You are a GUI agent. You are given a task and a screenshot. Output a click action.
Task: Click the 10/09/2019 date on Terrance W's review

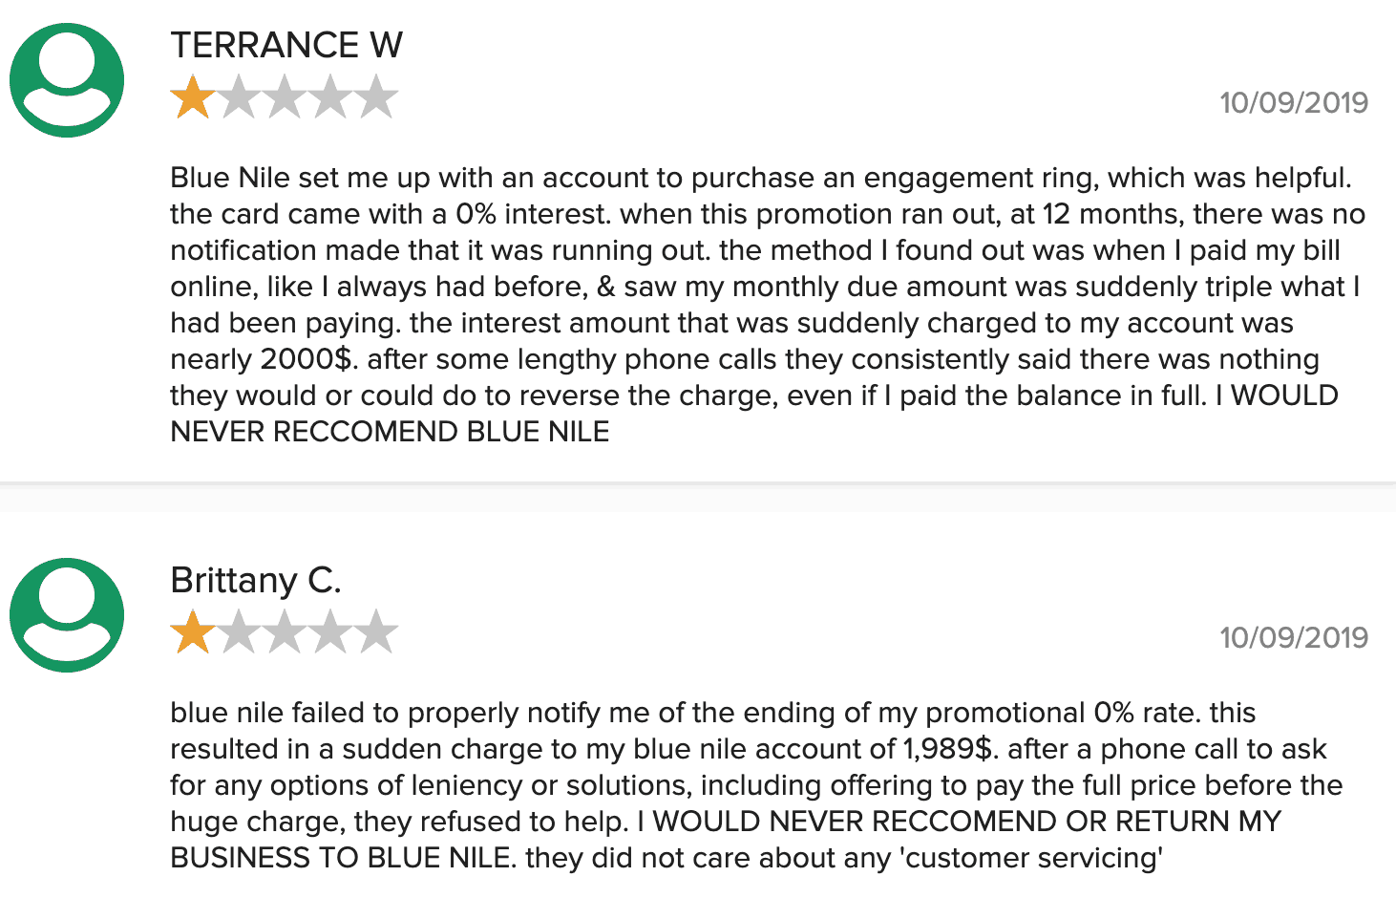pyautogui.click(x=1294, y=102)
